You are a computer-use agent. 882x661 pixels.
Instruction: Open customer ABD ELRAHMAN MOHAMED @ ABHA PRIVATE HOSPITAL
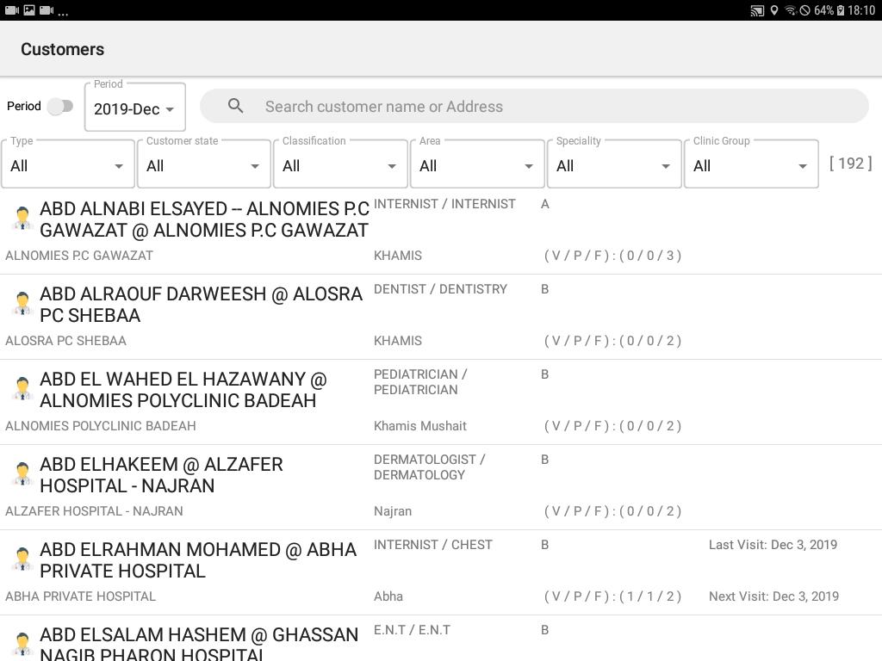198,559
